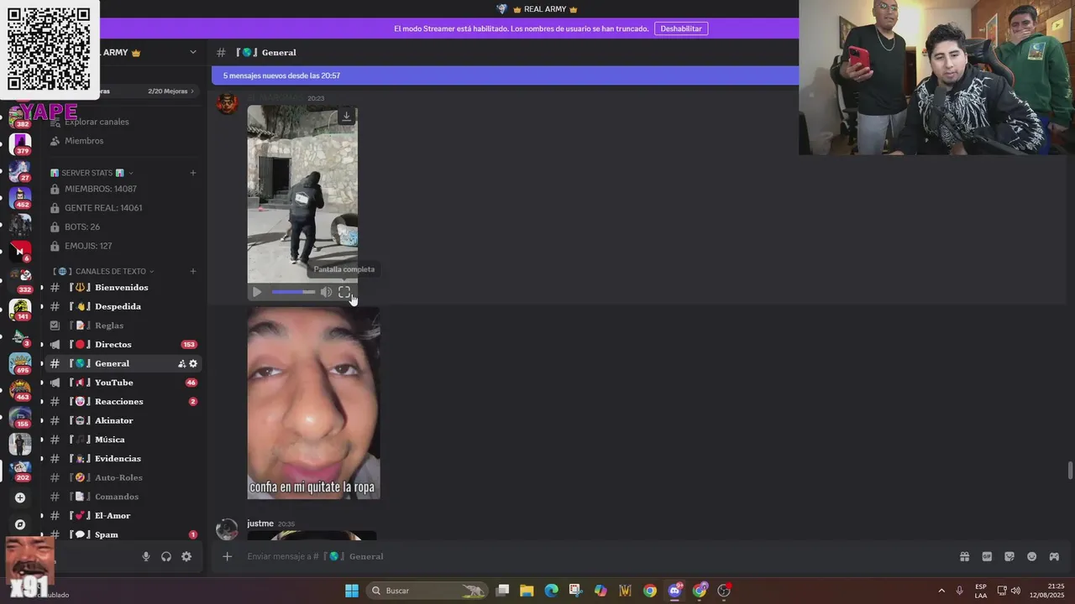Open server with 452 notification badge
The height and width of the screenshot is (604, 1075).
pyautogui.click(x=20, y=198)
